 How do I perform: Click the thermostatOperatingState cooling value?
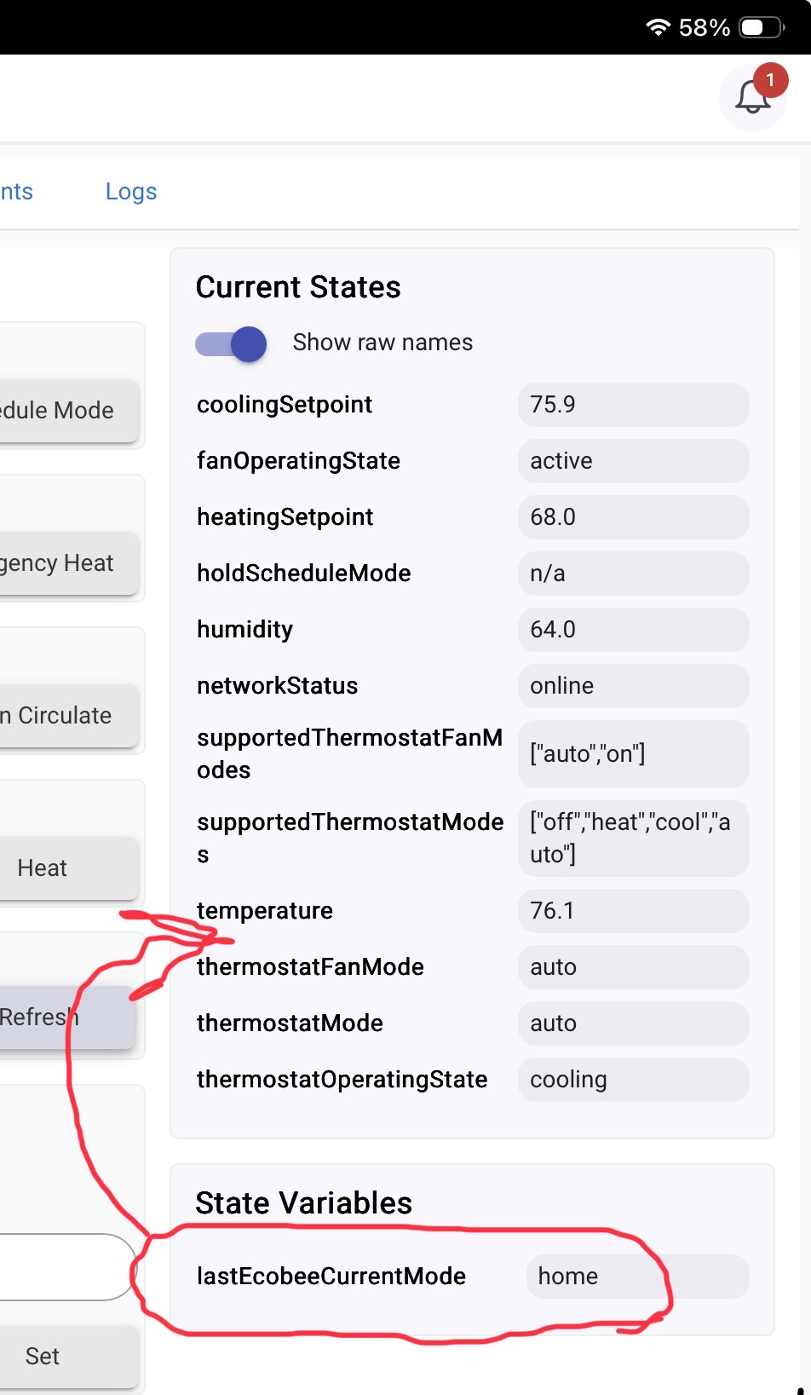(x=633, y=1080)
